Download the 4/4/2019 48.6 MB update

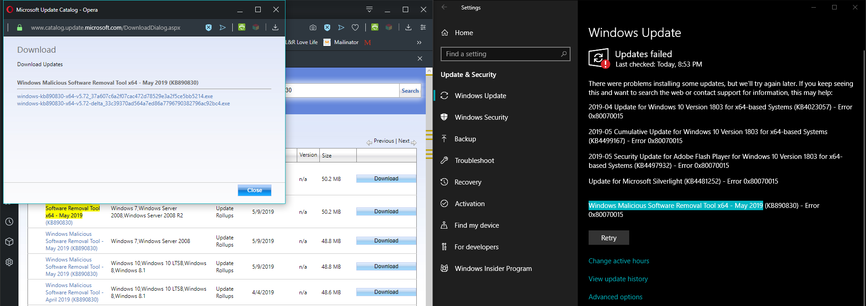coord(386,292)
